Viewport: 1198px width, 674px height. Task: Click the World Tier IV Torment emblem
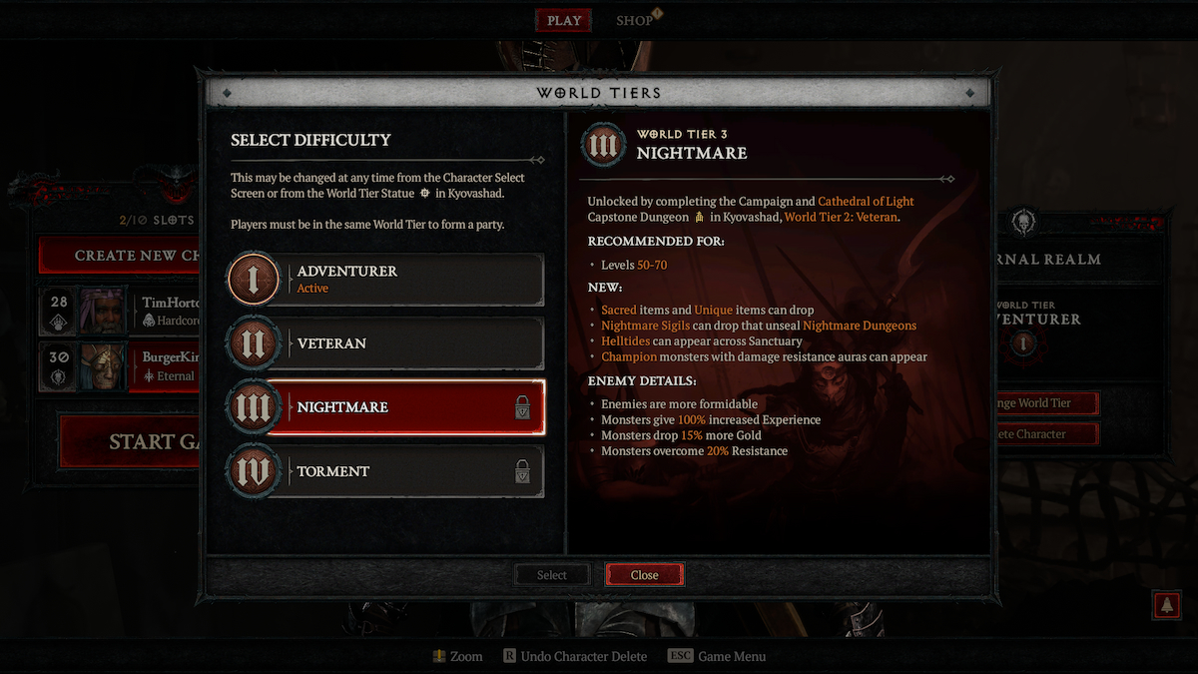[253, 471]
